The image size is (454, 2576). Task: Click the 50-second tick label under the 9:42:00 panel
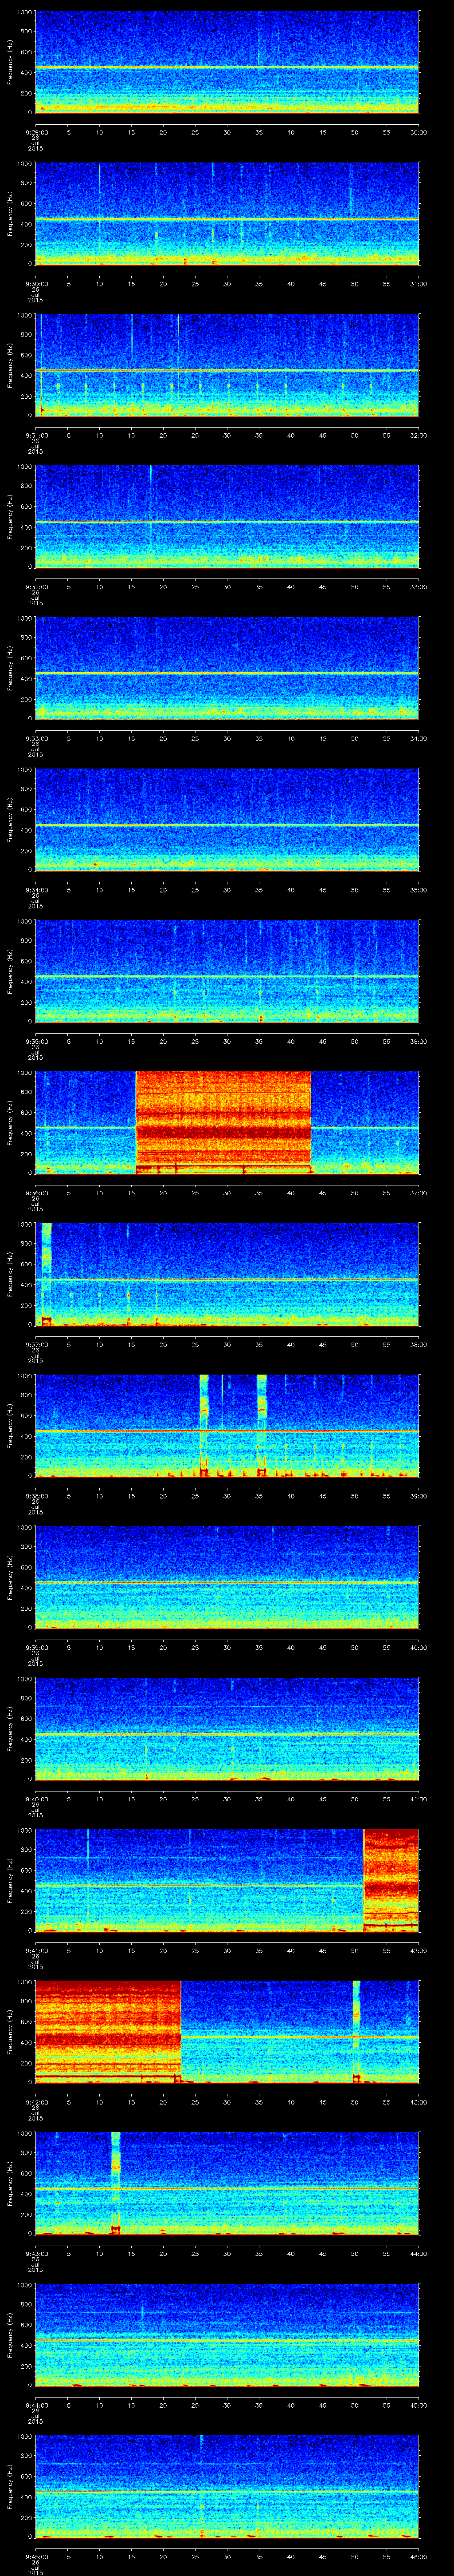coord(355,2101)
